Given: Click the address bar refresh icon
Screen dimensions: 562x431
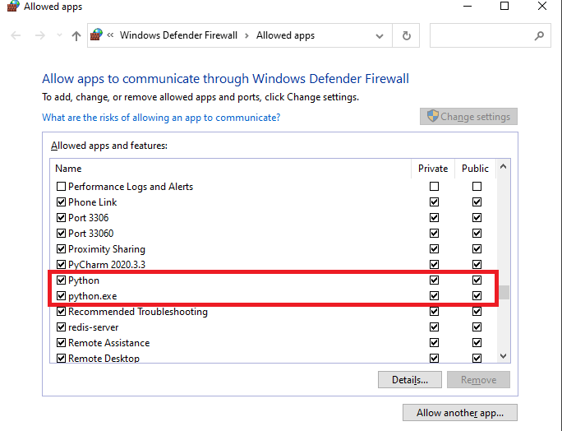Looking at the screenshot, I should [x=406, y=36].
